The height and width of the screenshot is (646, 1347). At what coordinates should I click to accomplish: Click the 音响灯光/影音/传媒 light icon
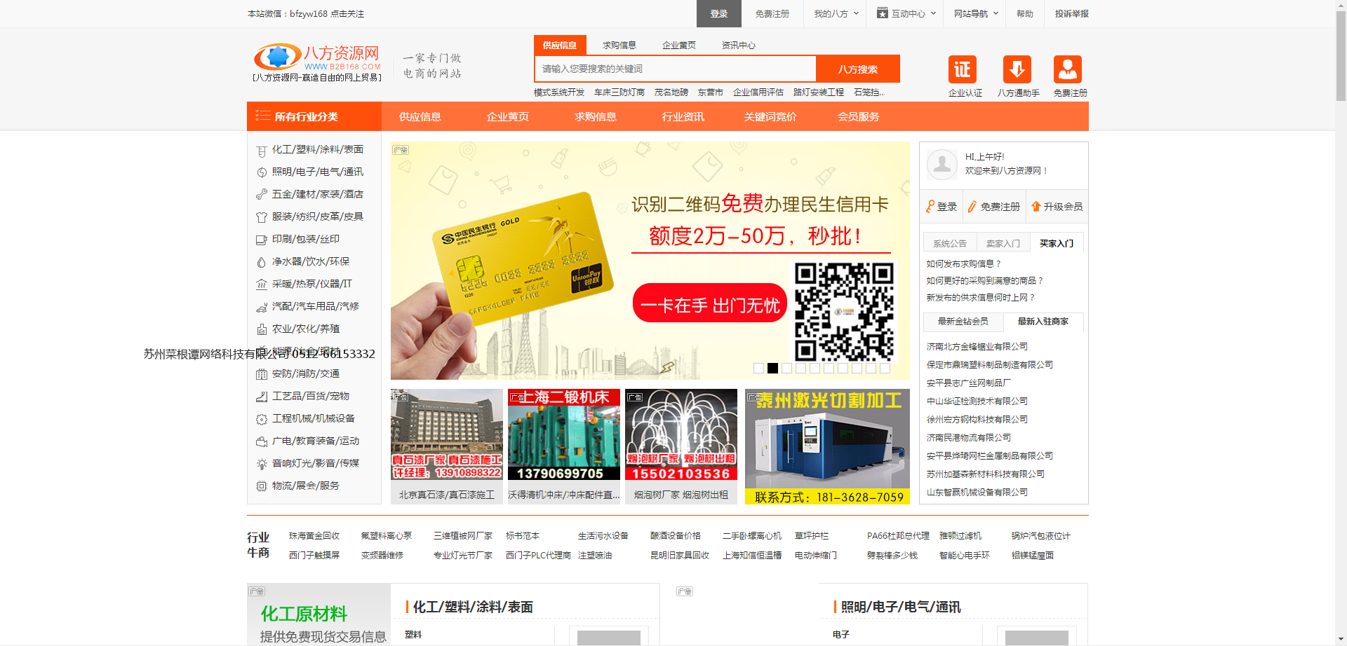tap(262, 464)
